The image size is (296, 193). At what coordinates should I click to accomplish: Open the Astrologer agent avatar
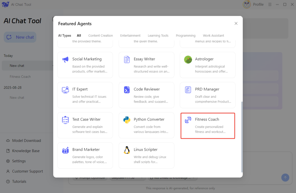tap(188, 60)
